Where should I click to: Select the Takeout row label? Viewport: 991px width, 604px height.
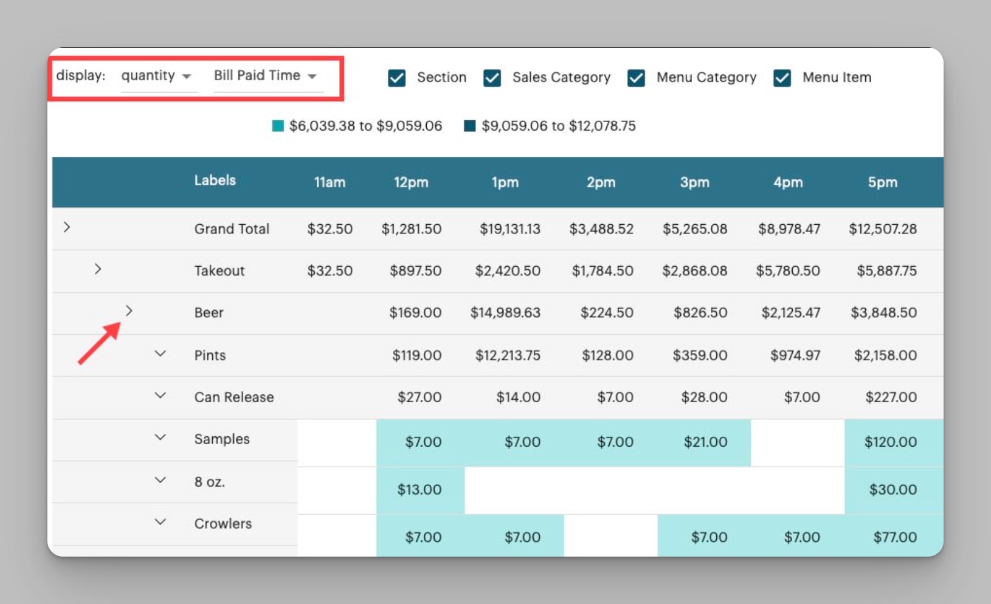[x=219, y=271]
